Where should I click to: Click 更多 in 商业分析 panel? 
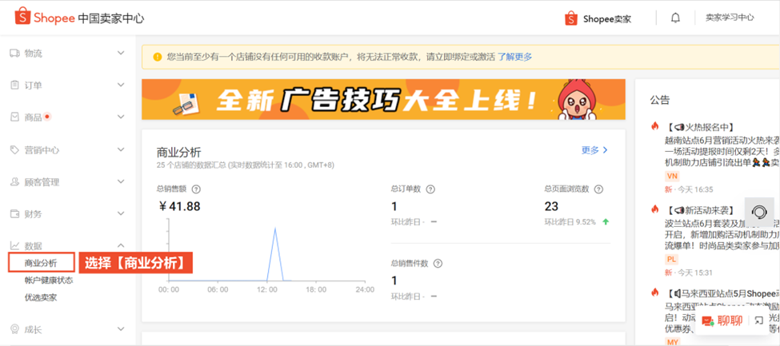[x=595, y=150]
